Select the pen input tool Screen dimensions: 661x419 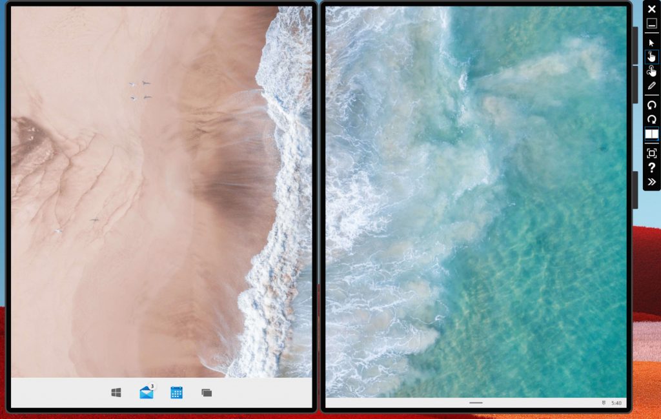pos(651,86)
